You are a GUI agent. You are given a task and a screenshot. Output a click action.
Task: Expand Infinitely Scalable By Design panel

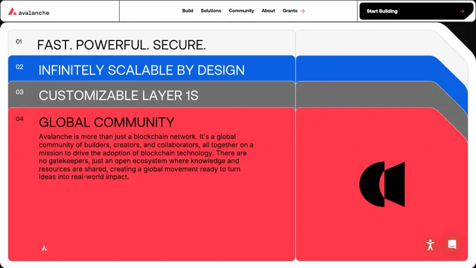[x=141, y=70]
